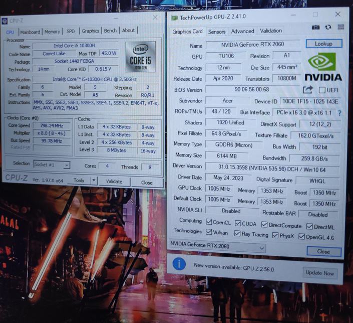Click the Multiplier value x 8.0 (8 - 45)
Image resolution: width=353 pixels, height=323 pixels.
pyautogui.click(x=52, y=133)
